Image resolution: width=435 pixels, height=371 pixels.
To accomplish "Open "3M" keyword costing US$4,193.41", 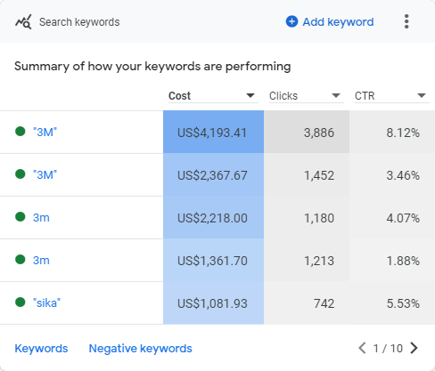I will 45,132.
